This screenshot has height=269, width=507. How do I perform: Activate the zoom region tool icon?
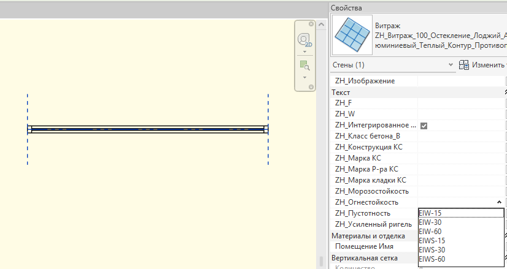304,66
